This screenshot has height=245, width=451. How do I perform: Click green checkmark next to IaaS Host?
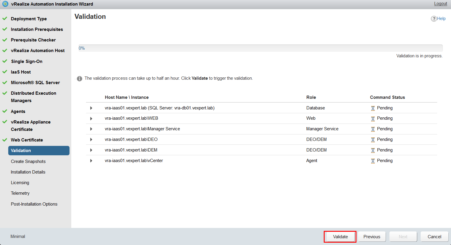coord(5,72)
